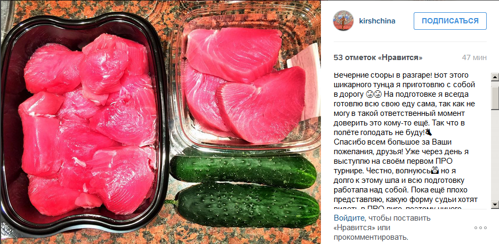Click the scrollbar down arrow in caption
Viewport: 499px width, 244px height.
click(495, 204)
